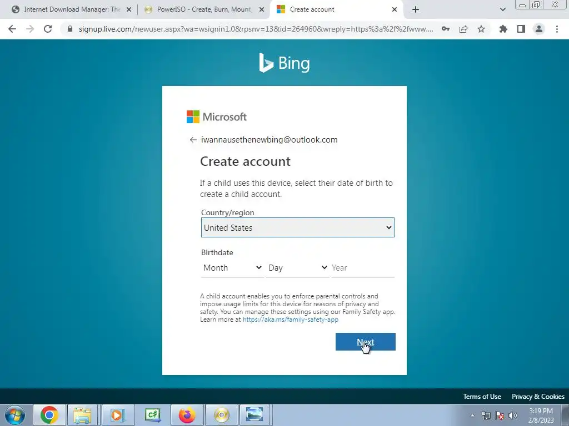Open the tab search chevron

502,9
